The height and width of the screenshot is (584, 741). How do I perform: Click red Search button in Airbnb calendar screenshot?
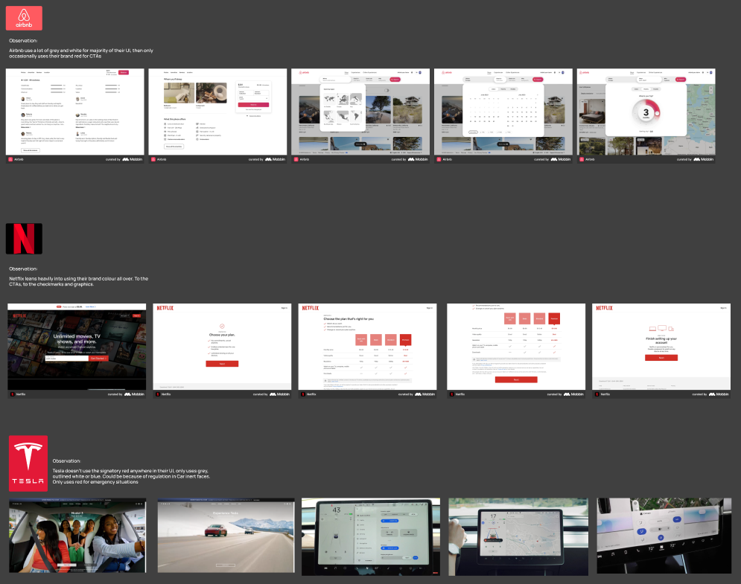tap(538, 80)
